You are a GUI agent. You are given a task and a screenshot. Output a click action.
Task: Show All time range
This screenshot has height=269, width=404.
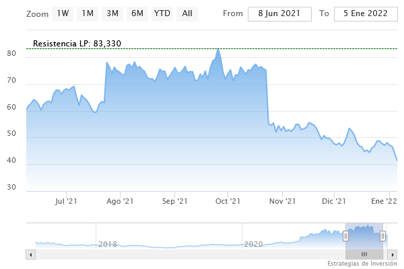click(x=187, y=13)
